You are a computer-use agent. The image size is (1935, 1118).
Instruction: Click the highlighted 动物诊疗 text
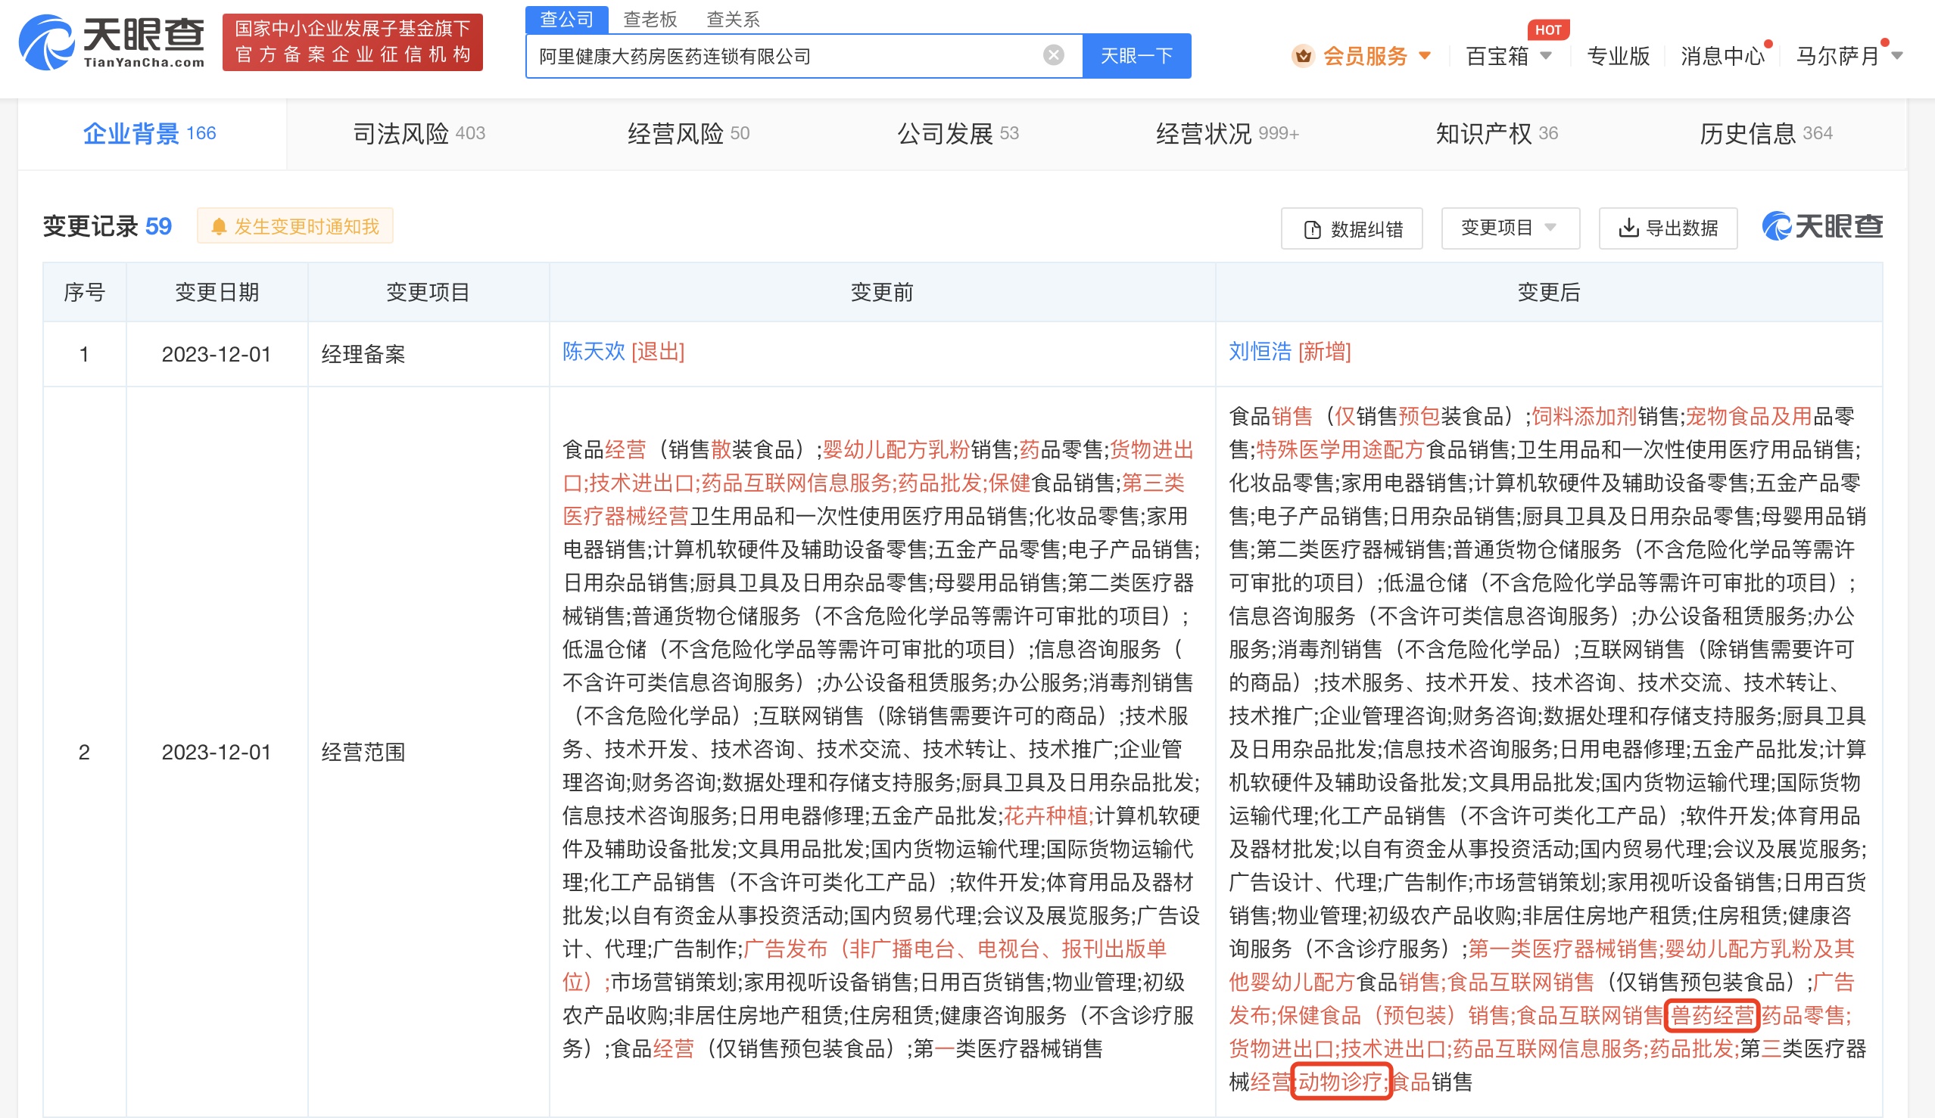point(1341,1082)
